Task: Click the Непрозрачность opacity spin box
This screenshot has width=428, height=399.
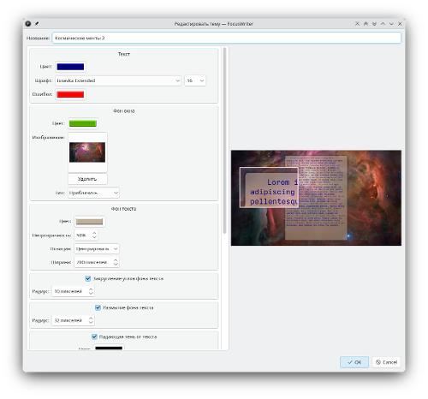Action: click(x=86, y=235)
